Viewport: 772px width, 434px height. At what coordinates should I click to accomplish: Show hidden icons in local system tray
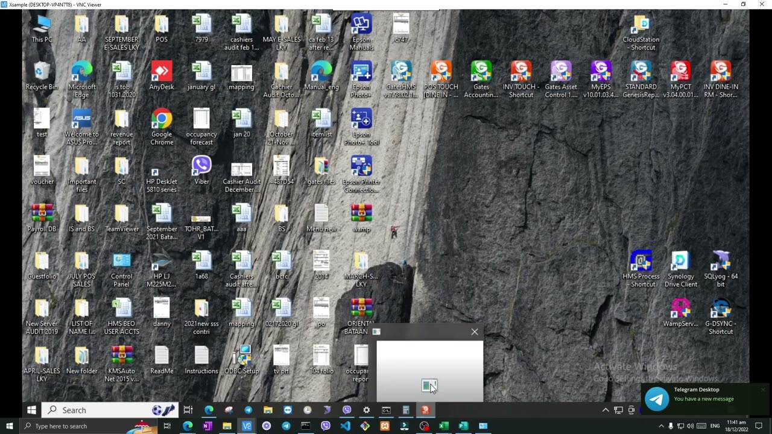coord(661,426)
